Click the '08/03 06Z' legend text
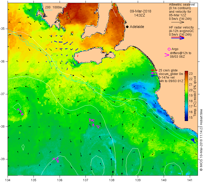 coord(177,57)
